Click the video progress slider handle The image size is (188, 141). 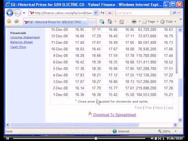[96, 138]
